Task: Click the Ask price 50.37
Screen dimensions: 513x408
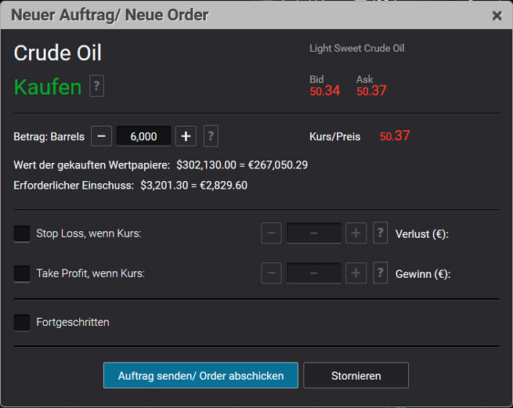Action: (371, 91)
